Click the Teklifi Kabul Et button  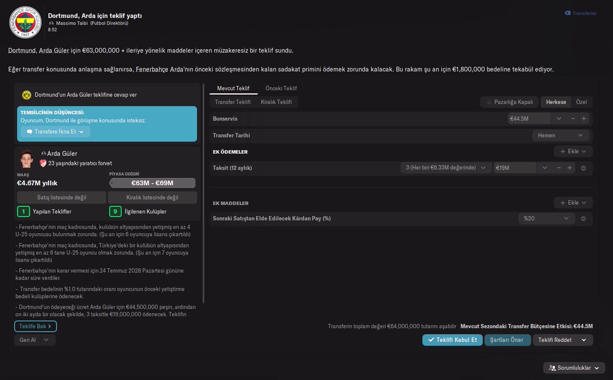452,340
